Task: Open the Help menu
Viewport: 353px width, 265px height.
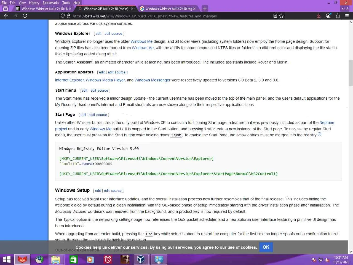Action: (x=77, y=3)
